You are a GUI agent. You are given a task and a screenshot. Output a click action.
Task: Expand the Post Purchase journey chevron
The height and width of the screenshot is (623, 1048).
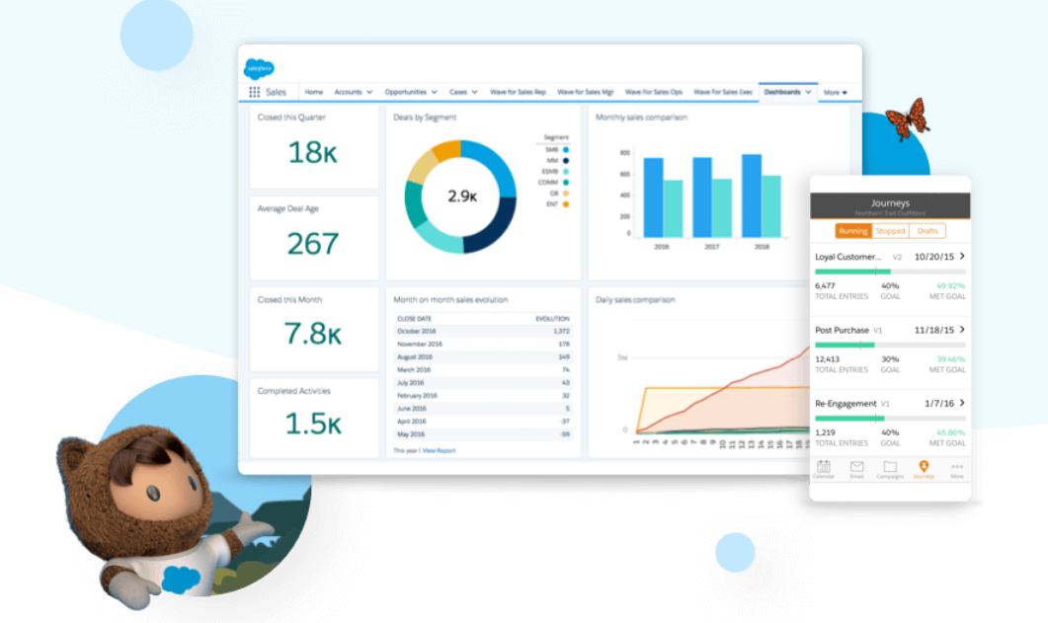pyautogui.click(x=962, y=330)
